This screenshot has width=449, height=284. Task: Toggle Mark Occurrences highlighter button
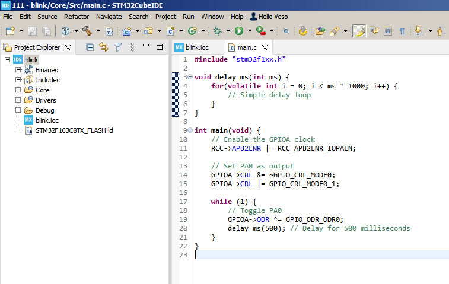pos(359,30)
